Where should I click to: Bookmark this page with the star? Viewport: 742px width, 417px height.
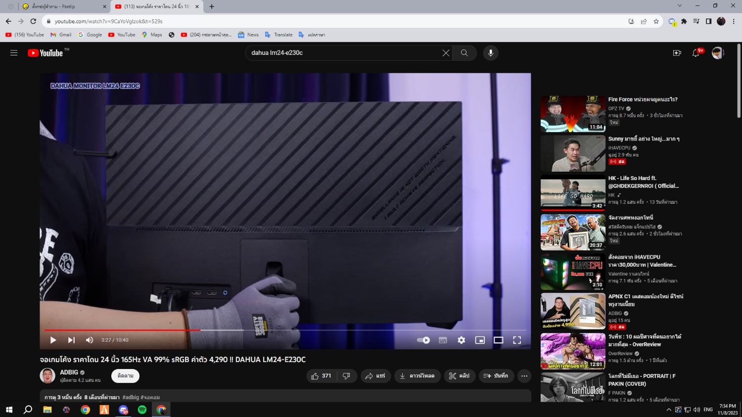pyautogui.click(x=656, y=21)
